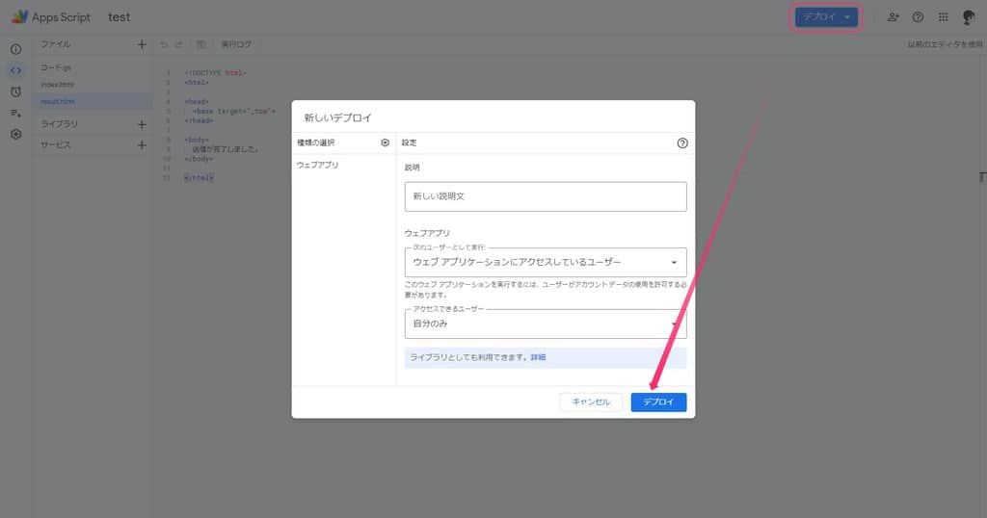Add a new file with the ファイル plus icon
The image size is (987, 518).
(x=142, y=44)
